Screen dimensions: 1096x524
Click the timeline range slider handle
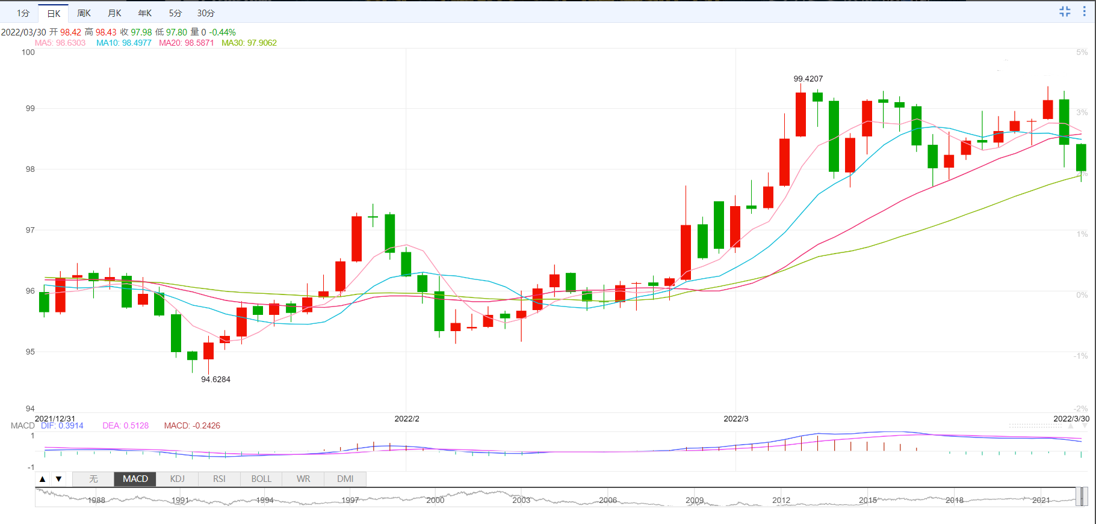pyautogui.click(x=1082, y=497)
